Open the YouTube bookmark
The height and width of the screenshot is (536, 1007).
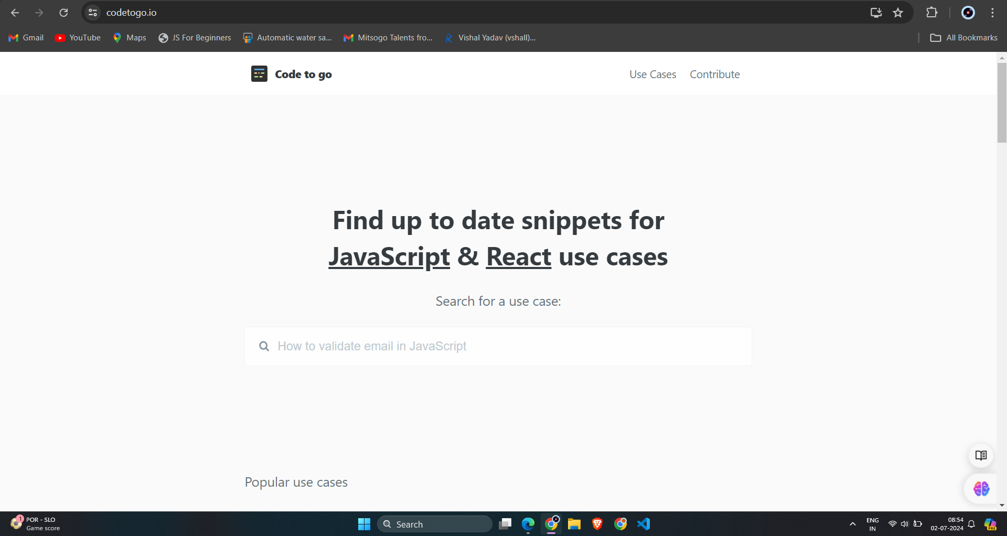tap(78, 38)
